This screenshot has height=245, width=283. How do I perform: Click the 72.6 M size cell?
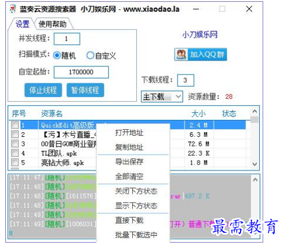(199, 144)
